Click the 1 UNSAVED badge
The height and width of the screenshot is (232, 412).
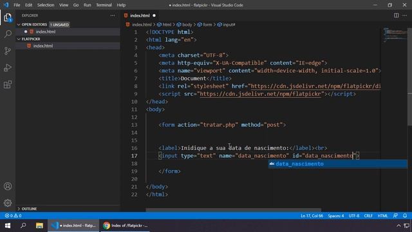tap(59, 24)
